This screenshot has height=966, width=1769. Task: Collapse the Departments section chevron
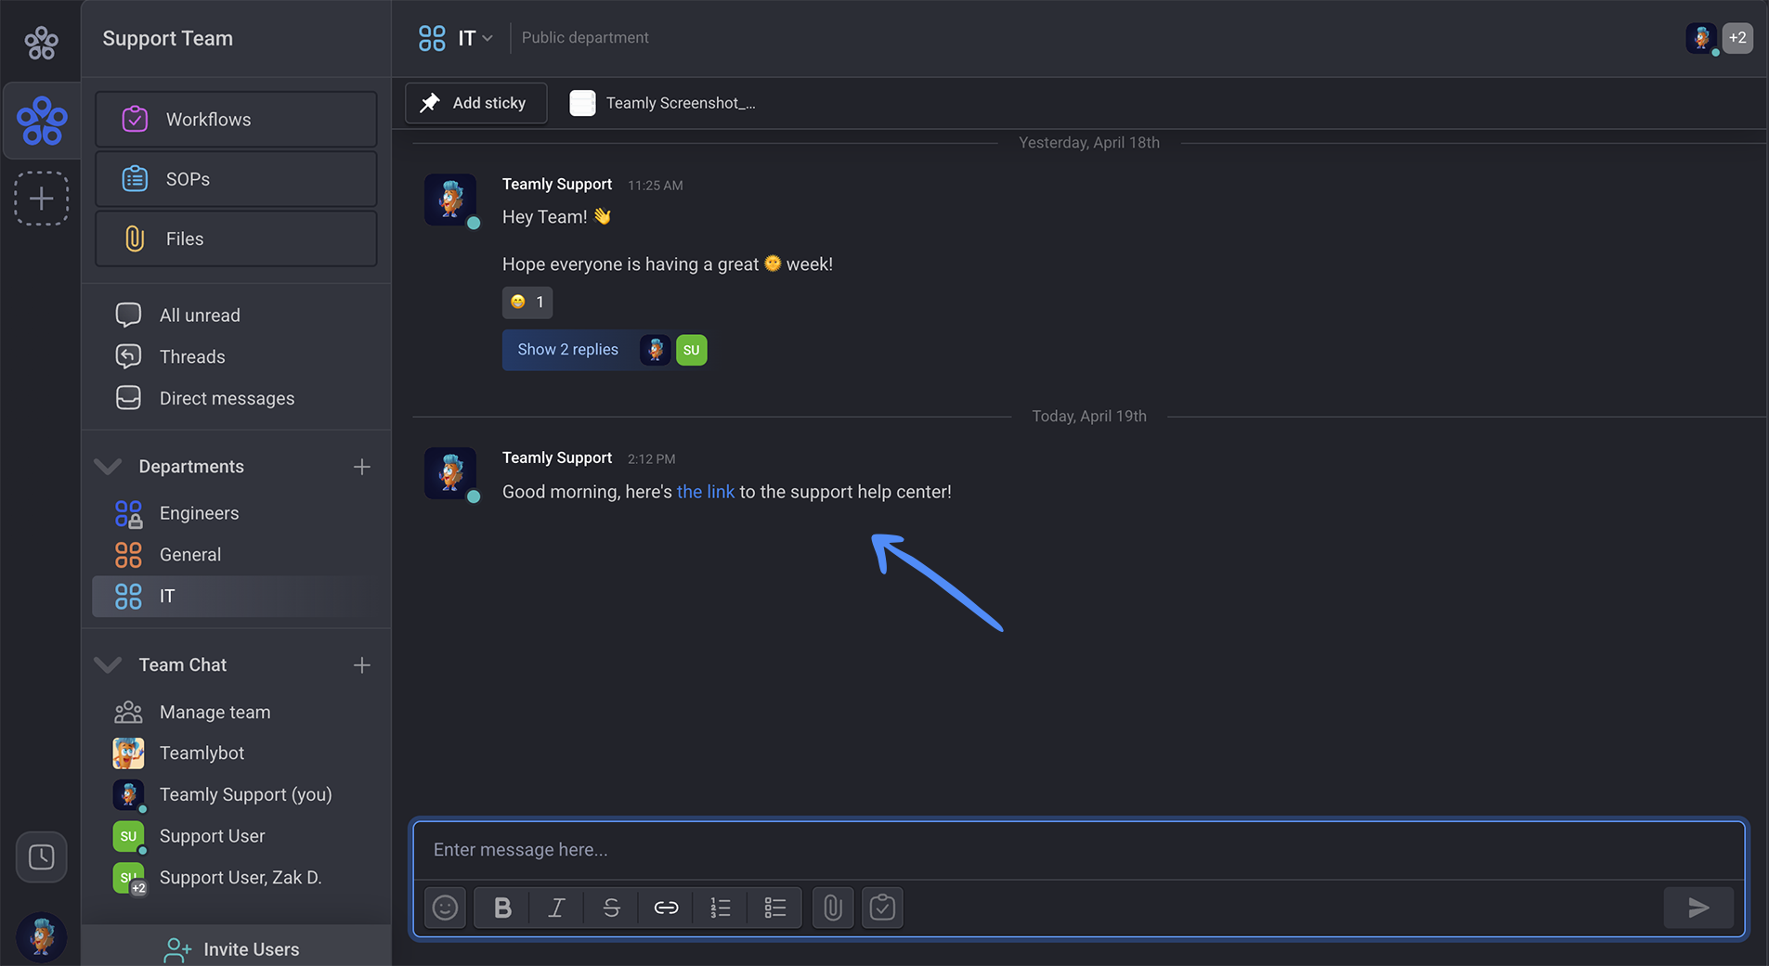point(108,466)
